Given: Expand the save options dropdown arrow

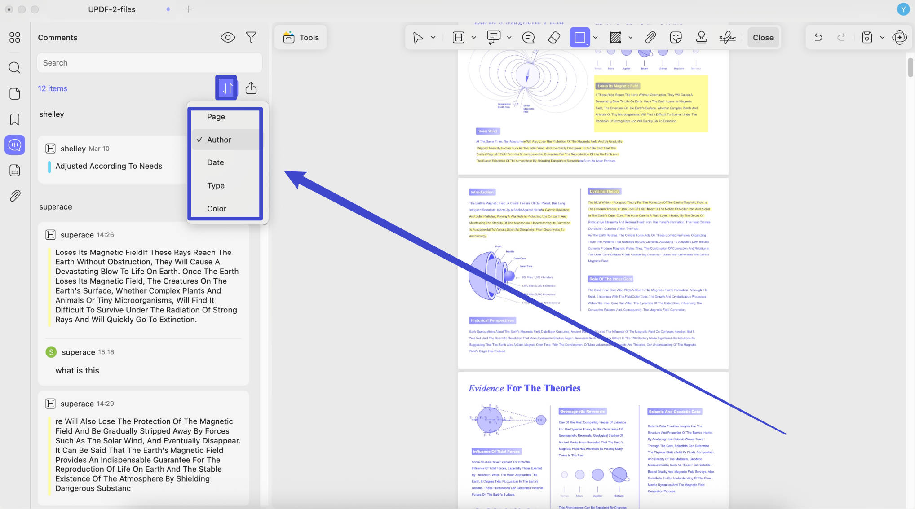Looking at the screenshot, I should tap(882, 38).
